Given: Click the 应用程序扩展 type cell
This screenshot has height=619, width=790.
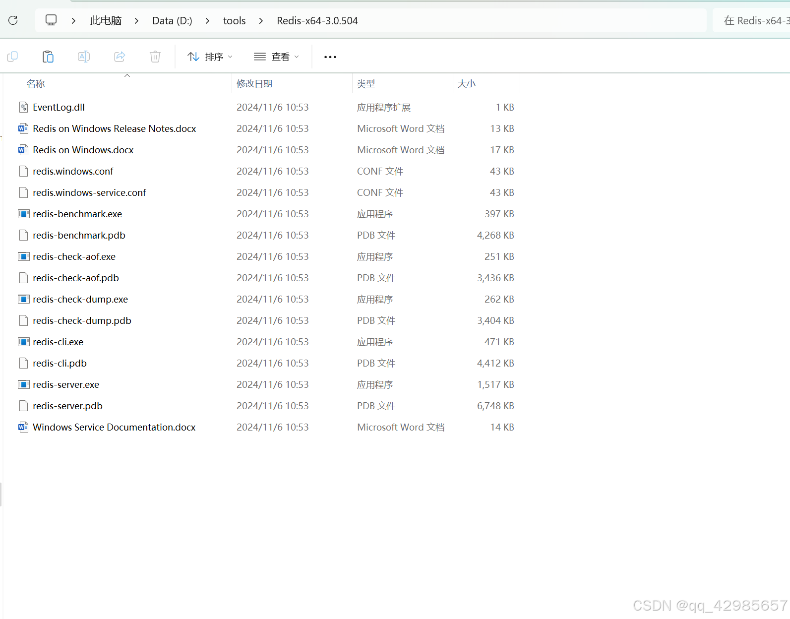Looking at the screenshot, I should pyautogui.click(x=384, y=107).
